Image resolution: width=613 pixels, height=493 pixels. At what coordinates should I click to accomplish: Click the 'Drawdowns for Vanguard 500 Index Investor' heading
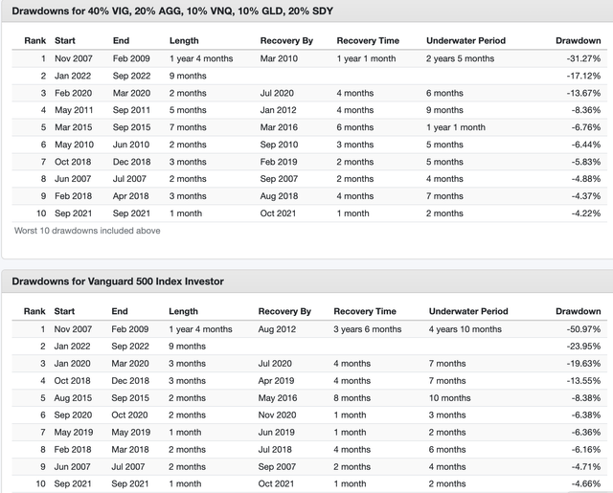point(118,281)
